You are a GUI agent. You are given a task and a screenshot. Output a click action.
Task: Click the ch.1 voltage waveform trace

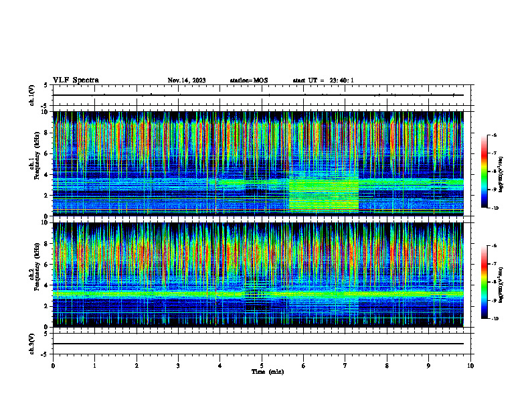coord(258,95)
